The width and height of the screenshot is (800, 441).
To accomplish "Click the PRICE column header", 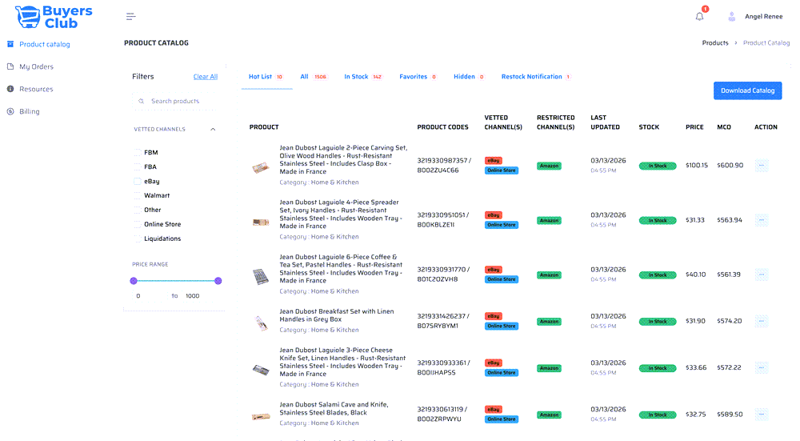I will pyautogui.click(x=694, y=127).
